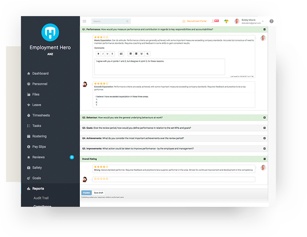Insert bulleted list in the comment editor
The image size is (307, 237).
tap(131, 54)
